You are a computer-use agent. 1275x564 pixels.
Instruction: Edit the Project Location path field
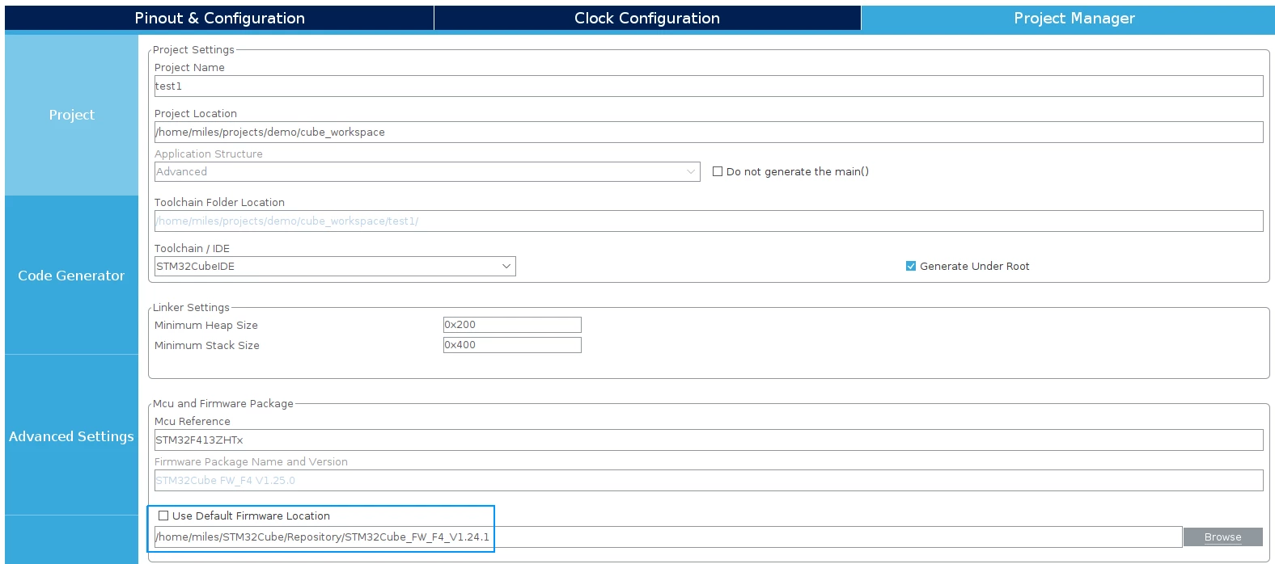pyautogui.click(x=709, y=132)
